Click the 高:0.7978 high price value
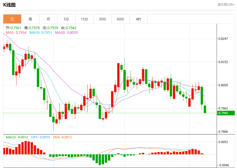237x168 pixels. (x=32, y=28)
